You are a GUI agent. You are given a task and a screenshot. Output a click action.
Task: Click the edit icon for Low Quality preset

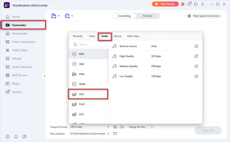(196, 76)
